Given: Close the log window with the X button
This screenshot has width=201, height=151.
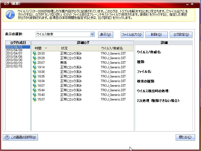Looking at the screenshot, I should click(192, 4).
